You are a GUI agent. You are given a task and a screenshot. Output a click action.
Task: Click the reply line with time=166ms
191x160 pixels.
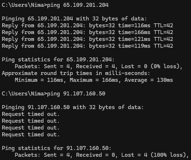tap(87, 33)
